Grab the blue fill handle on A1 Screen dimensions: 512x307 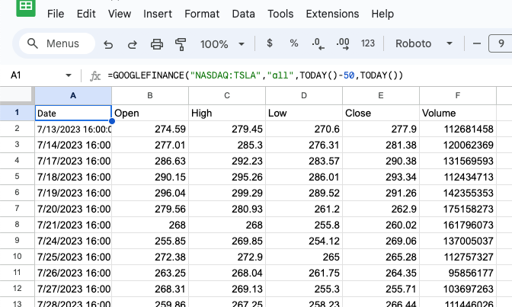click(112, 121)
